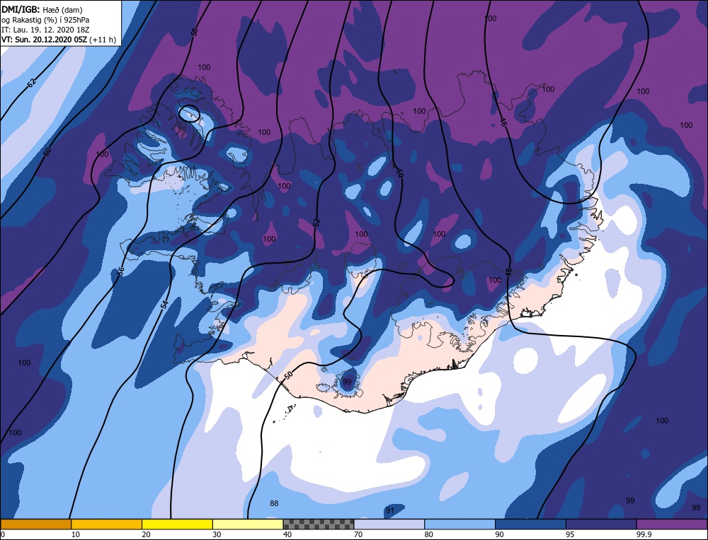708x540 pixels.
Task: Click the small closed oval height contour
Action: (190, 113)
